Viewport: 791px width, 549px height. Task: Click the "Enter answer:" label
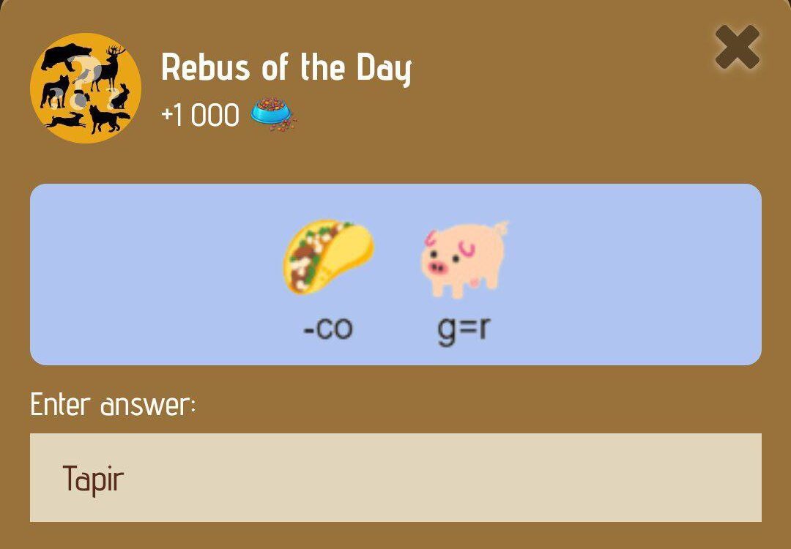(113, 404)
